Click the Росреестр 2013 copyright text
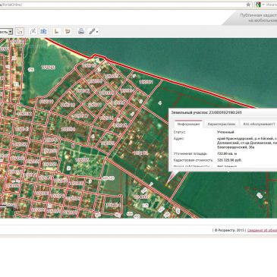Image resolution: width=277 pixels, height=277 pixels. tap(229, 230)
